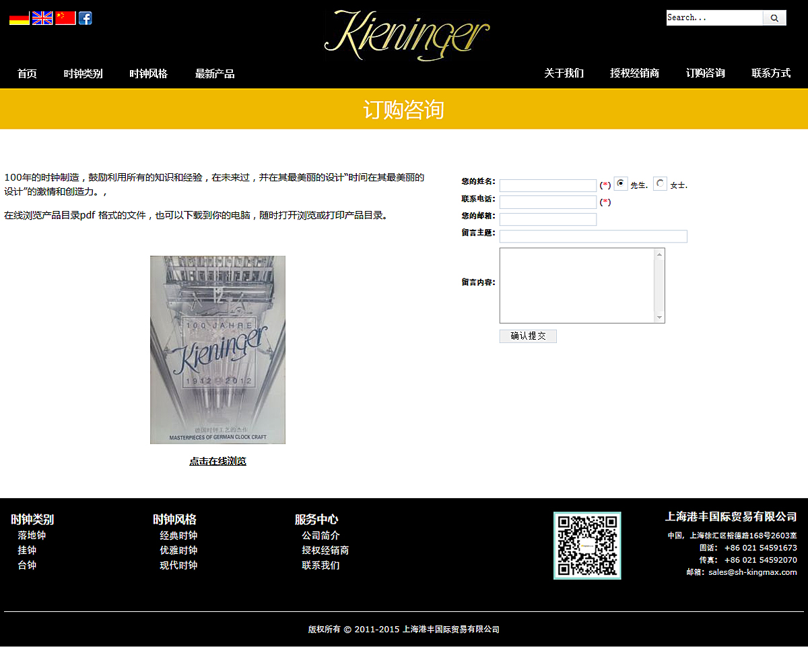This screenshot has width=808, height=647.
Task: Click fax number +86 021 54592070
Action: point(760,560)
